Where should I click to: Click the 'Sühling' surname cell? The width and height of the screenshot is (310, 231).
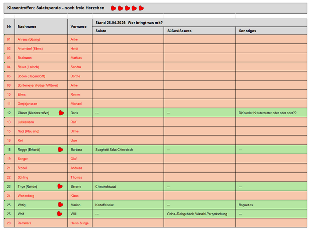[x=41, y=177]
